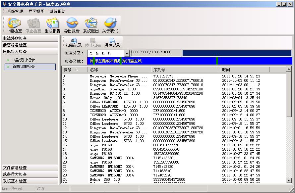Expand the 文件信息检查 section
The height and width of the screenshot is (193, 295).
(30, 168)
